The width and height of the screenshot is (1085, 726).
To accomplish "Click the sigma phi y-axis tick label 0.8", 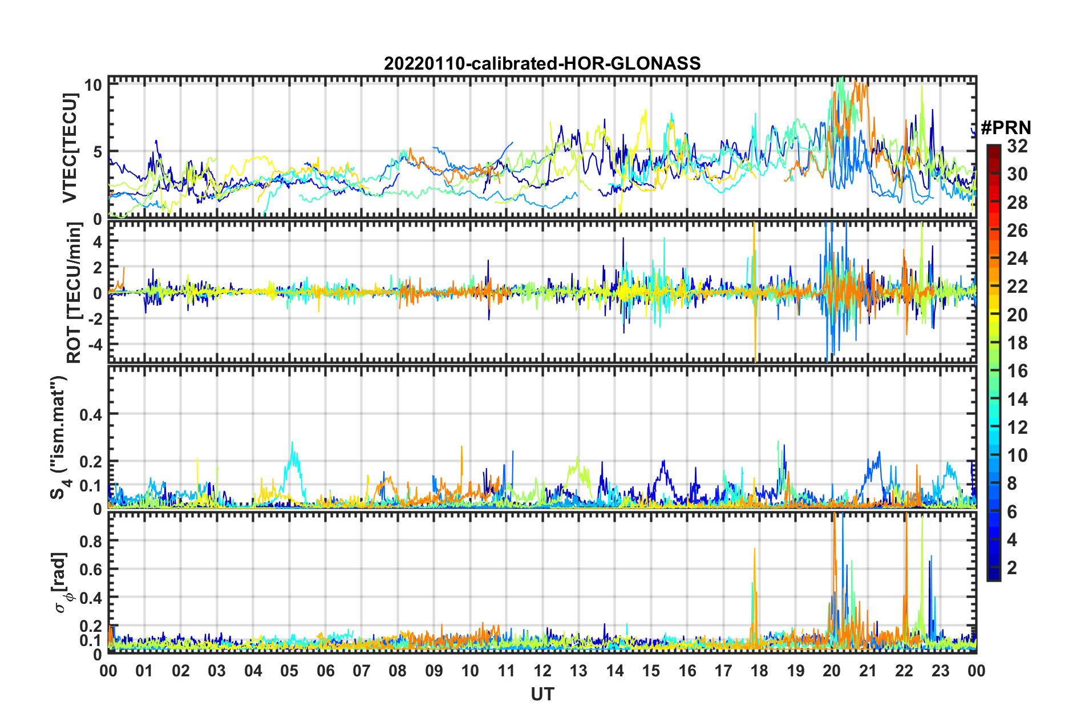I will pyautogui.click(x=91, y=541).
